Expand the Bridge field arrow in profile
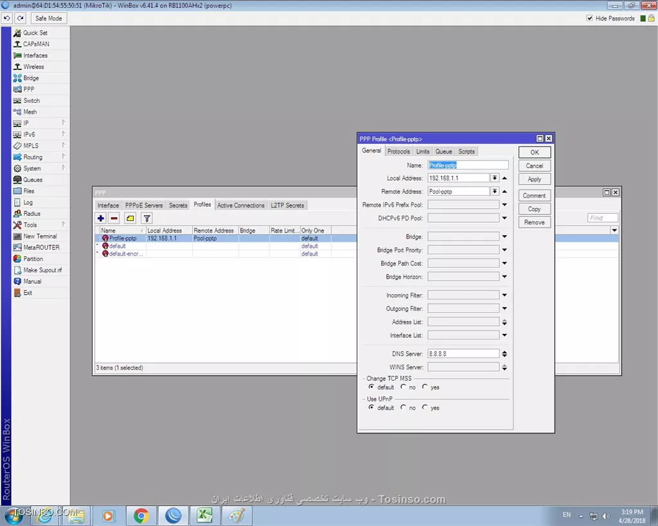 [504, 236]
